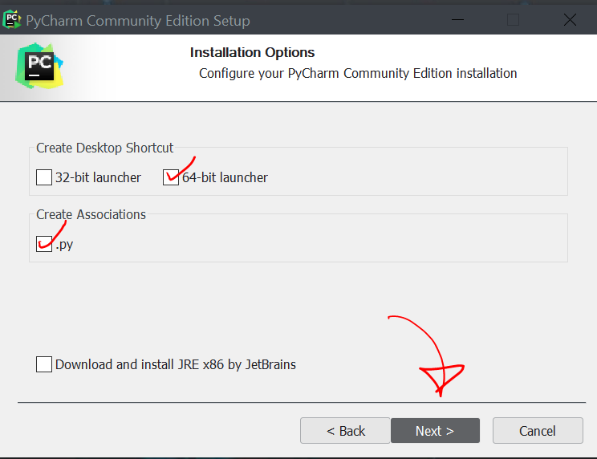Click the Next > button

[435, 430]
